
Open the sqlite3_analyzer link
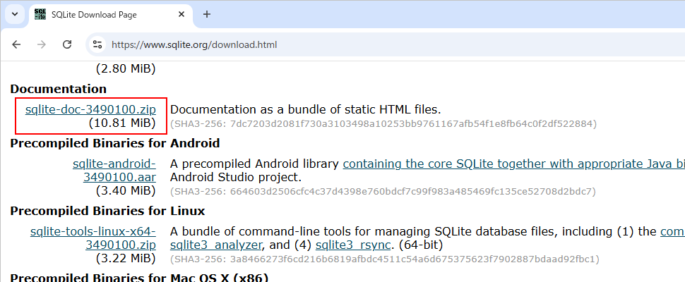coord(216,245)
